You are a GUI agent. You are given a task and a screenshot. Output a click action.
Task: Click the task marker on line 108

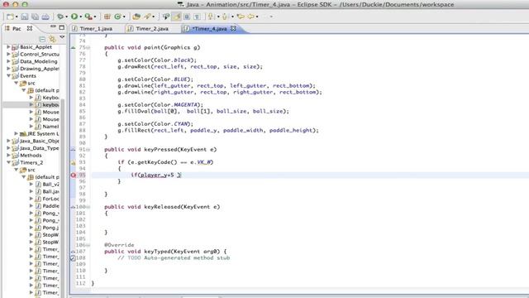(x=73, y=257)
